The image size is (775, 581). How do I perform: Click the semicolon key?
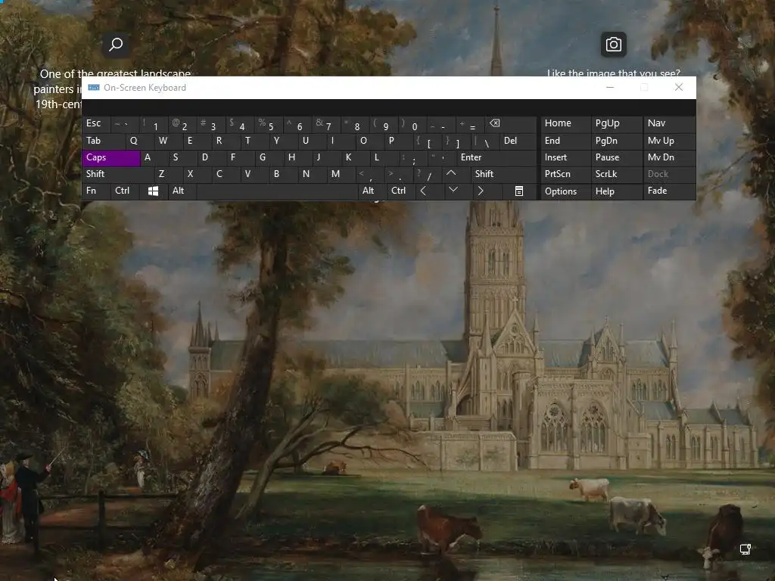point(412,158)
